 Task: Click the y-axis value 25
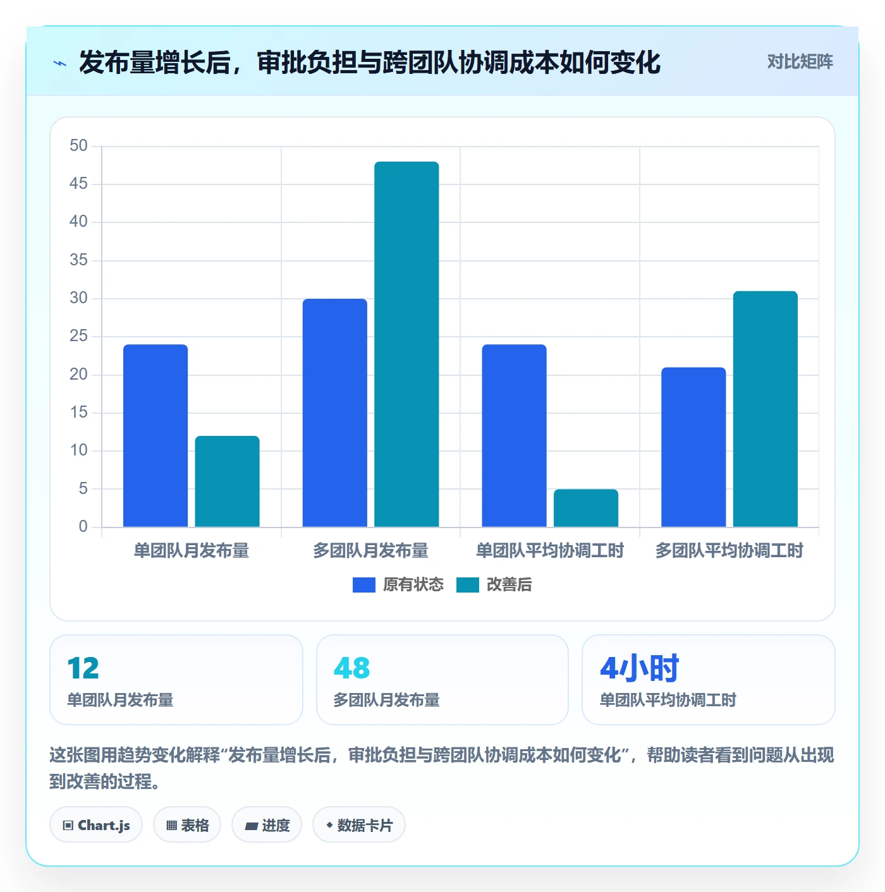coord(79,336)
